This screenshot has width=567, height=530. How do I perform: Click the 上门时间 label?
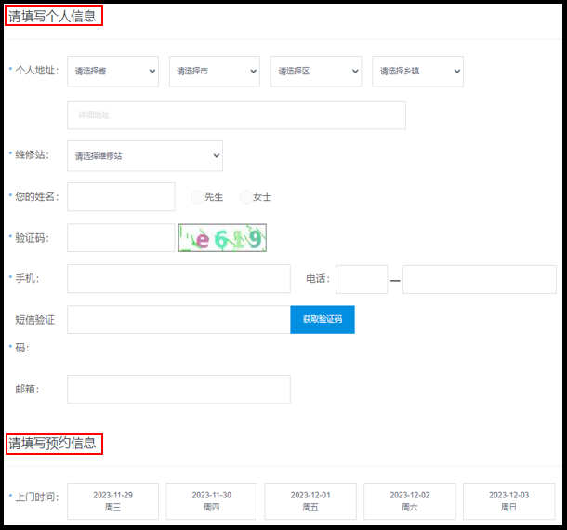pos(37,497)
